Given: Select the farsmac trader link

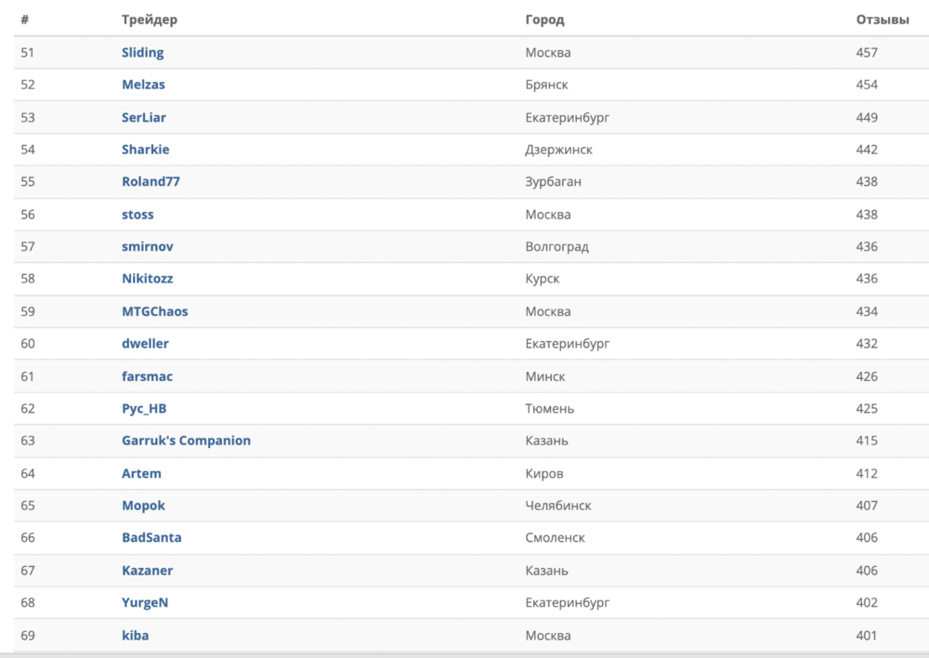Looking at the screenshot, I should tap(147, 376).
